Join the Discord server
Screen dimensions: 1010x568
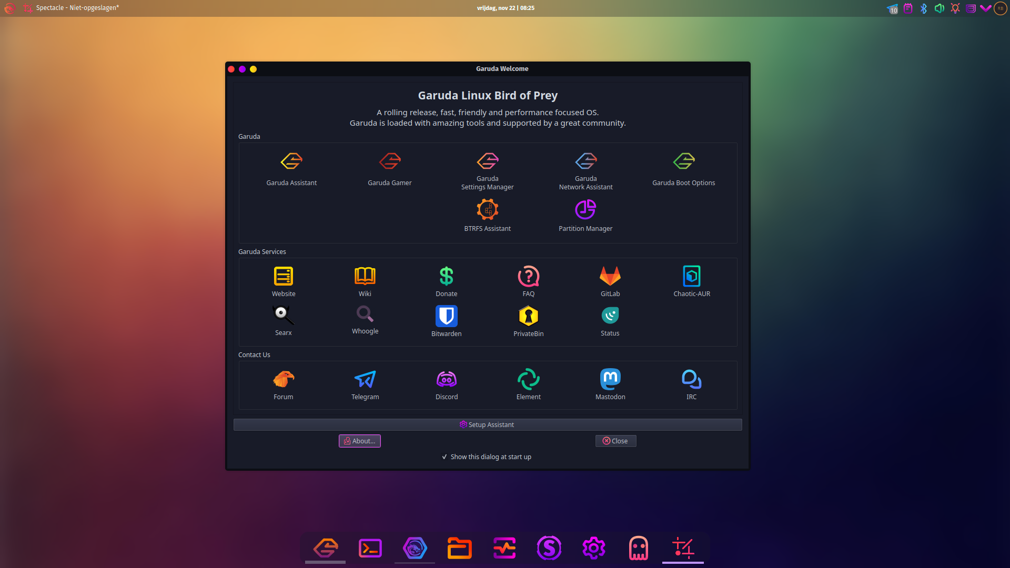[x=447, y=385]
